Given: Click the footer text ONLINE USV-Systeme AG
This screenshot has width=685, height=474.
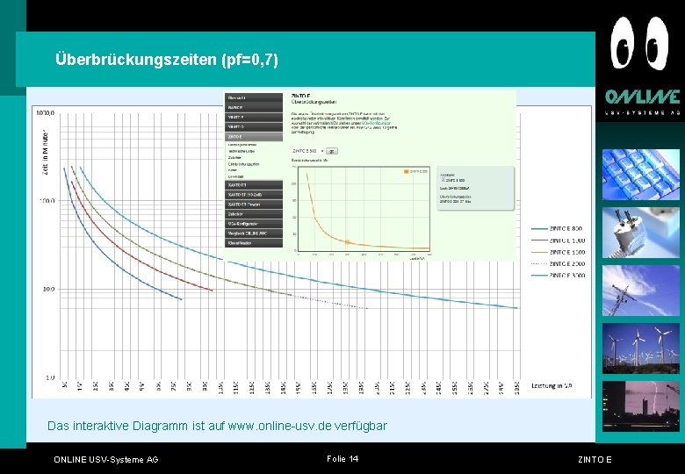Looking at the screenshot, I should tap(106, 459).
